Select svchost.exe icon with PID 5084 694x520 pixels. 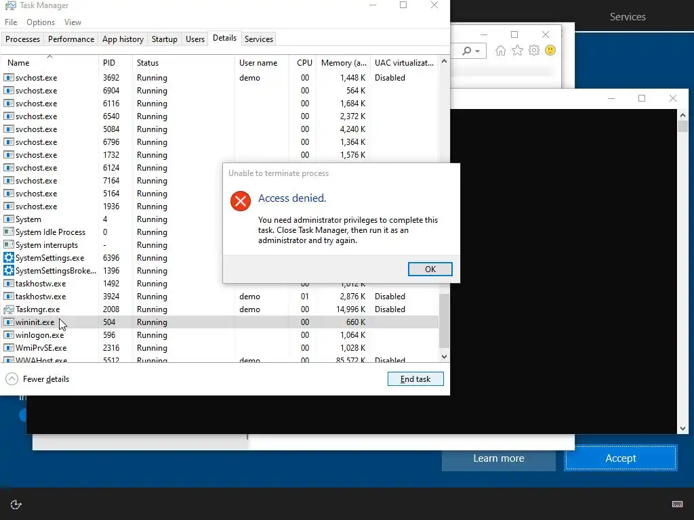(8, 129)
